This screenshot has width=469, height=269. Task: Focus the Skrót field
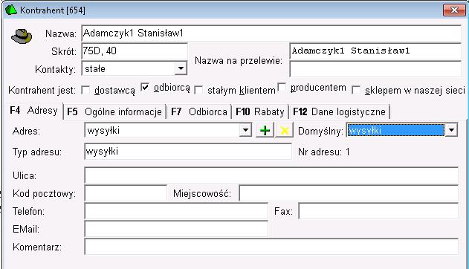tap(135, 51)
